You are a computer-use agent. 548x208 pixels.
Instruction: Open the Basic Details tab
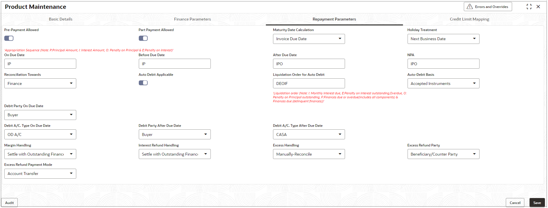[61, 19]
